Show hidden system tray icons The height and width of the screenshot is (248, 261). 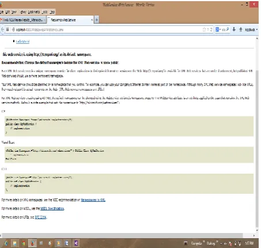tap(221, 243)
